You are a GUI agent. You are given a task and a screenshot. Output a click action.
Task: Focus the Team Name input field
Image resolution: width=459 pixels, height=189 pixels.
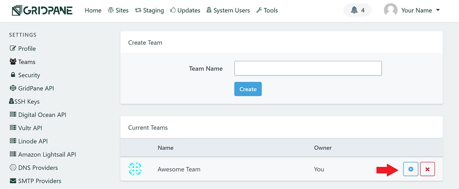(308, 68)
